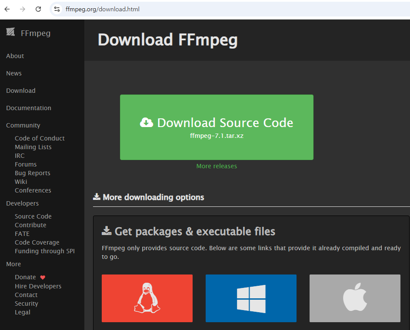The height and width of the screenshot is (330, 410).
Task: Click the Donate link
Action: 25,277
